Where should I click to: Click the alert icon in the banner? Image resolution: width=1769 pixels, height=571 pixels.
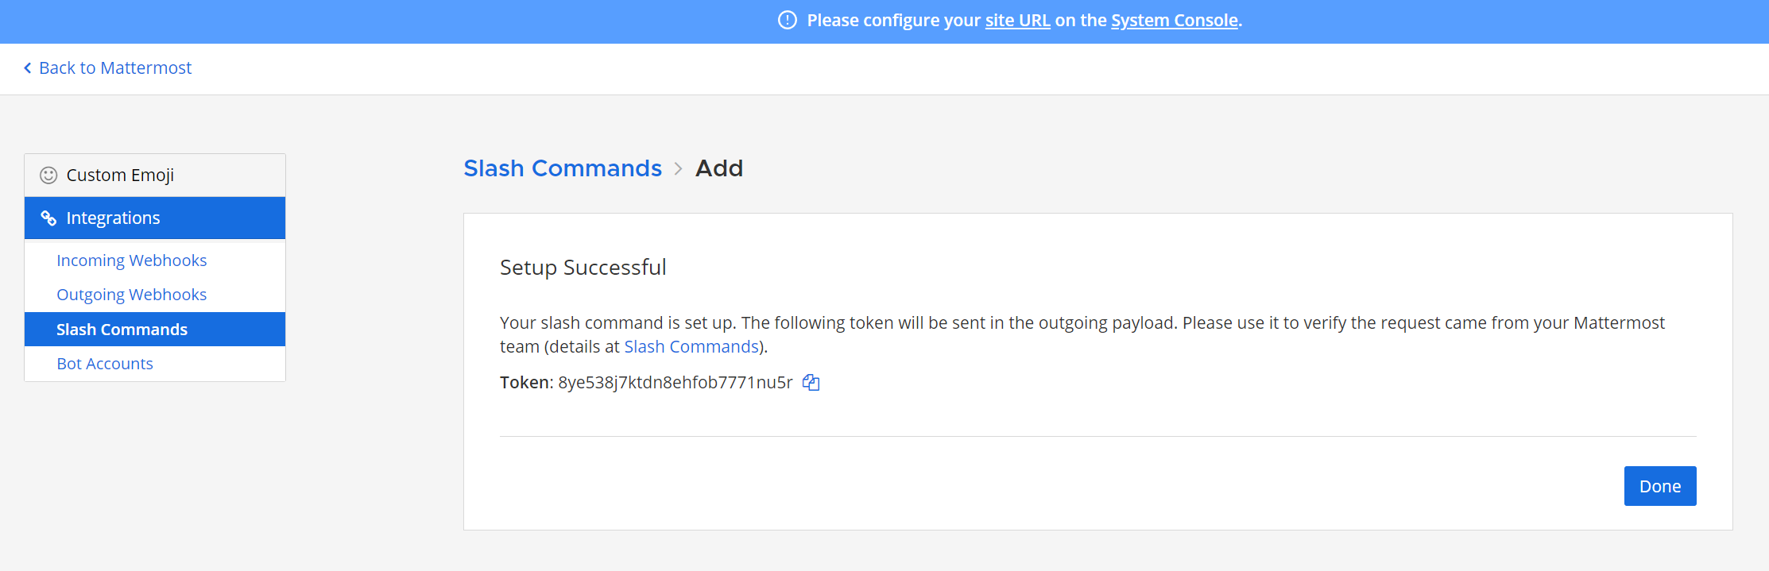point(787,20)
